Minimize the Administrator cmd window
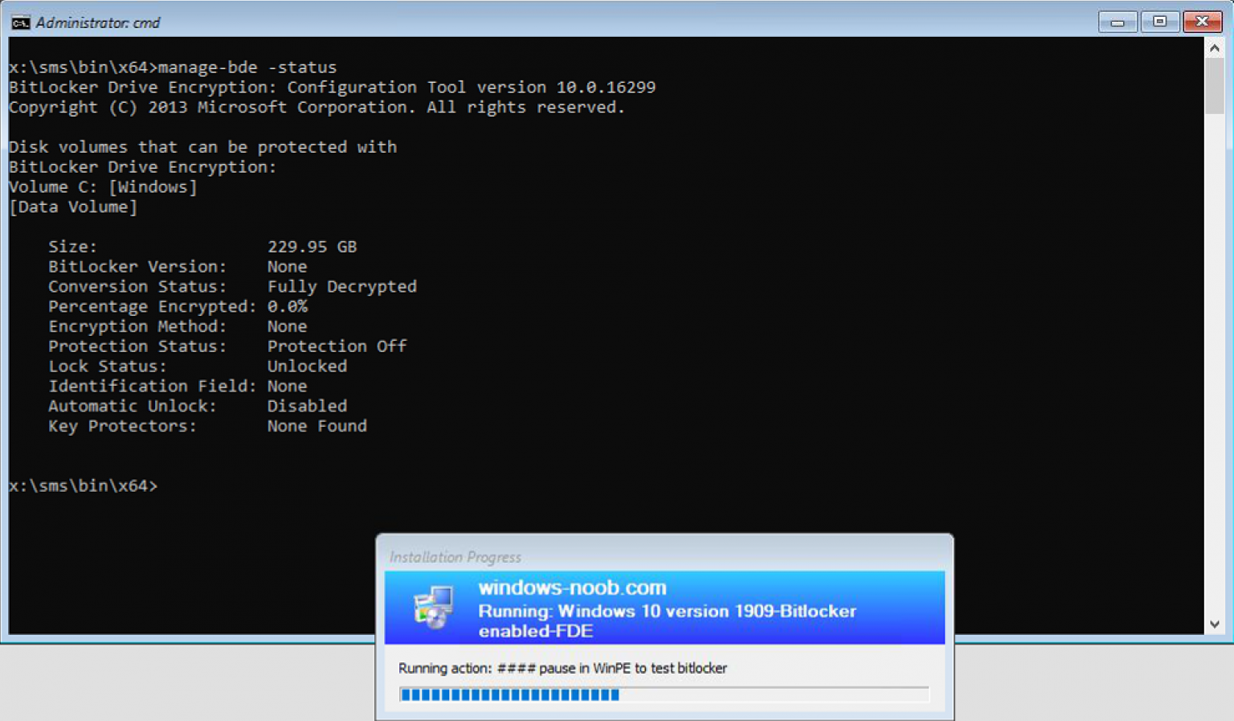 1117,22
